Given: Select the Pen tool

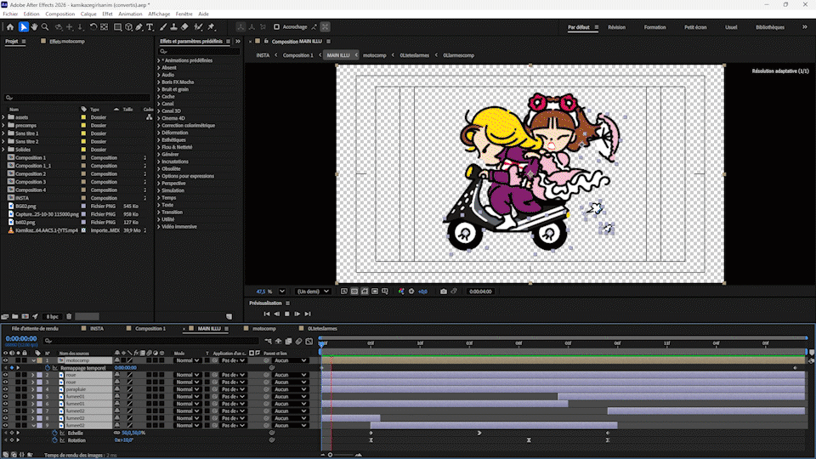Looking at the screenshot, I should pyautogui.click(x=139, y=27).
